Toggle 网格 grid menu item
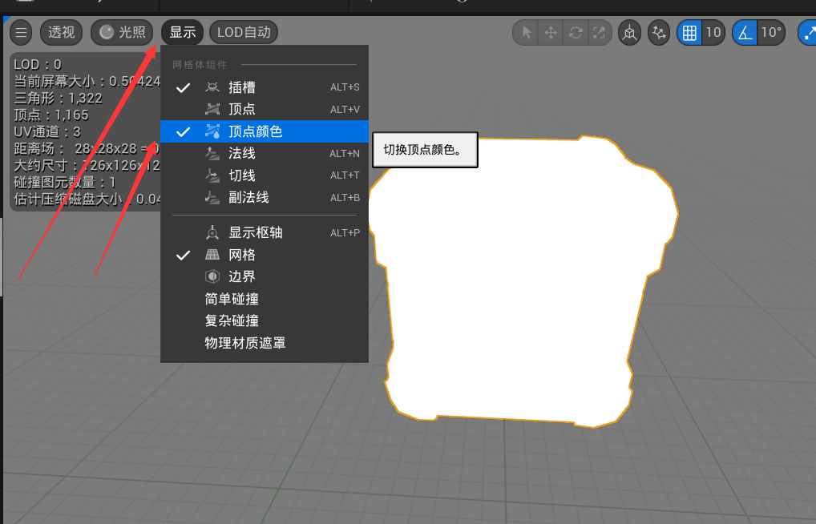The image size is (816, 524). [265, 255]
